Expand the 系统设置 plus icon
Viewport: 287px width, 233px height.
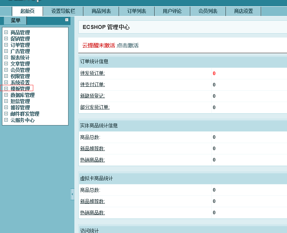tap(6, 82)
